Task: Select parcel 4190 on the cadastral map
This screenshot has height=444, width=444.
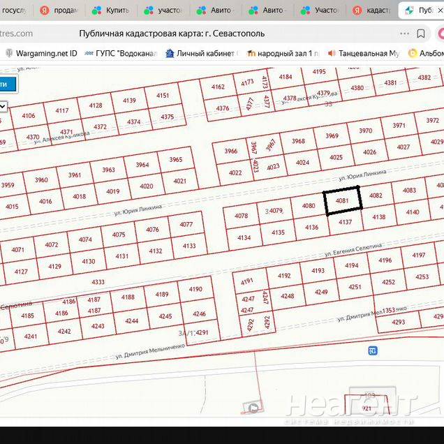Action: click(x=195, y=289)
